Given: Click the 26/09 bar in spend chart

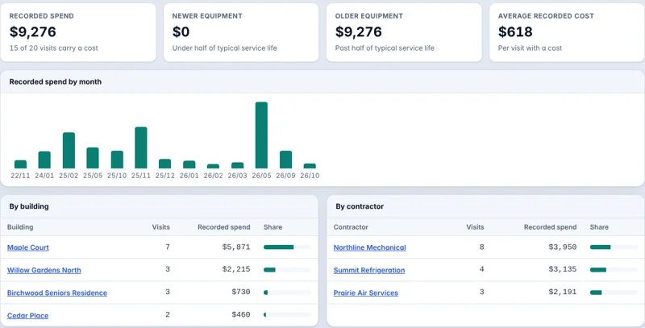Looking at the screenshot, I should pyautogui.click(x=286, y=160).
